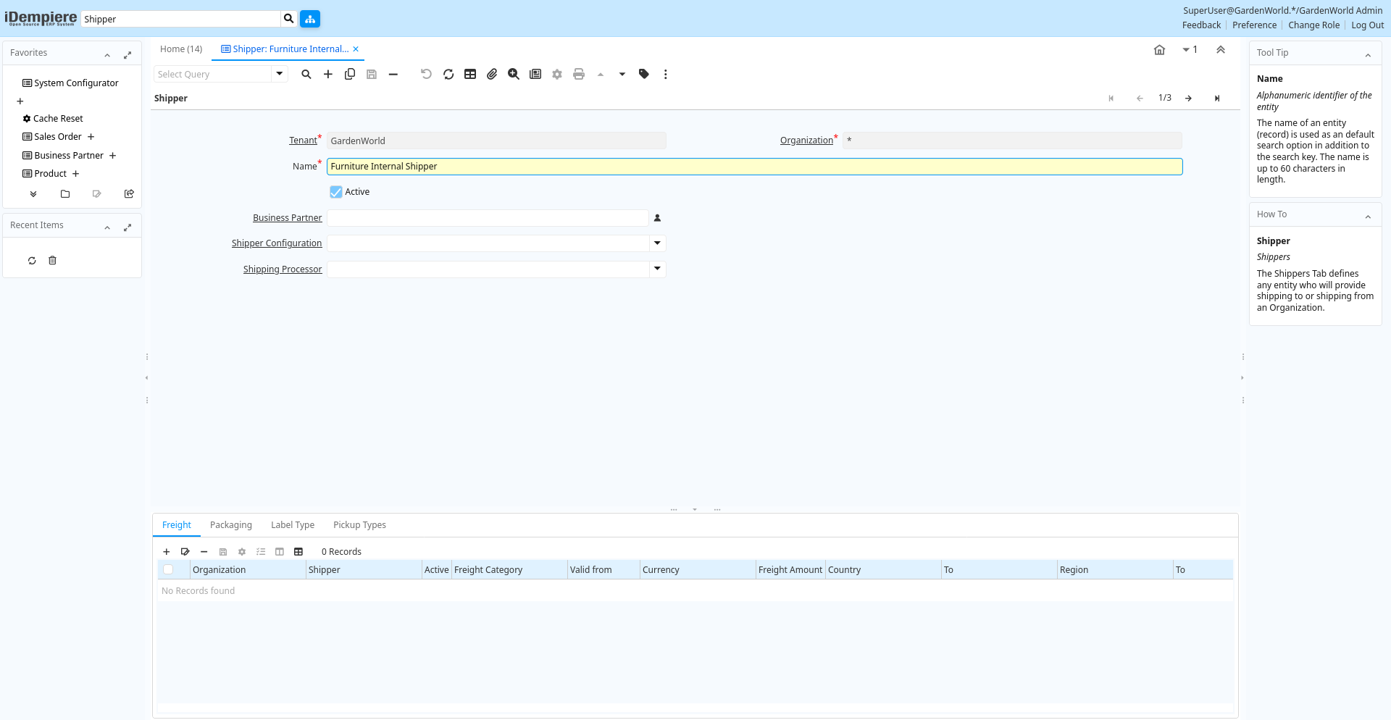Open the Shipping Processor dropdown
Viewport: 1391px width, 720px height.
(x=657, y=269)
